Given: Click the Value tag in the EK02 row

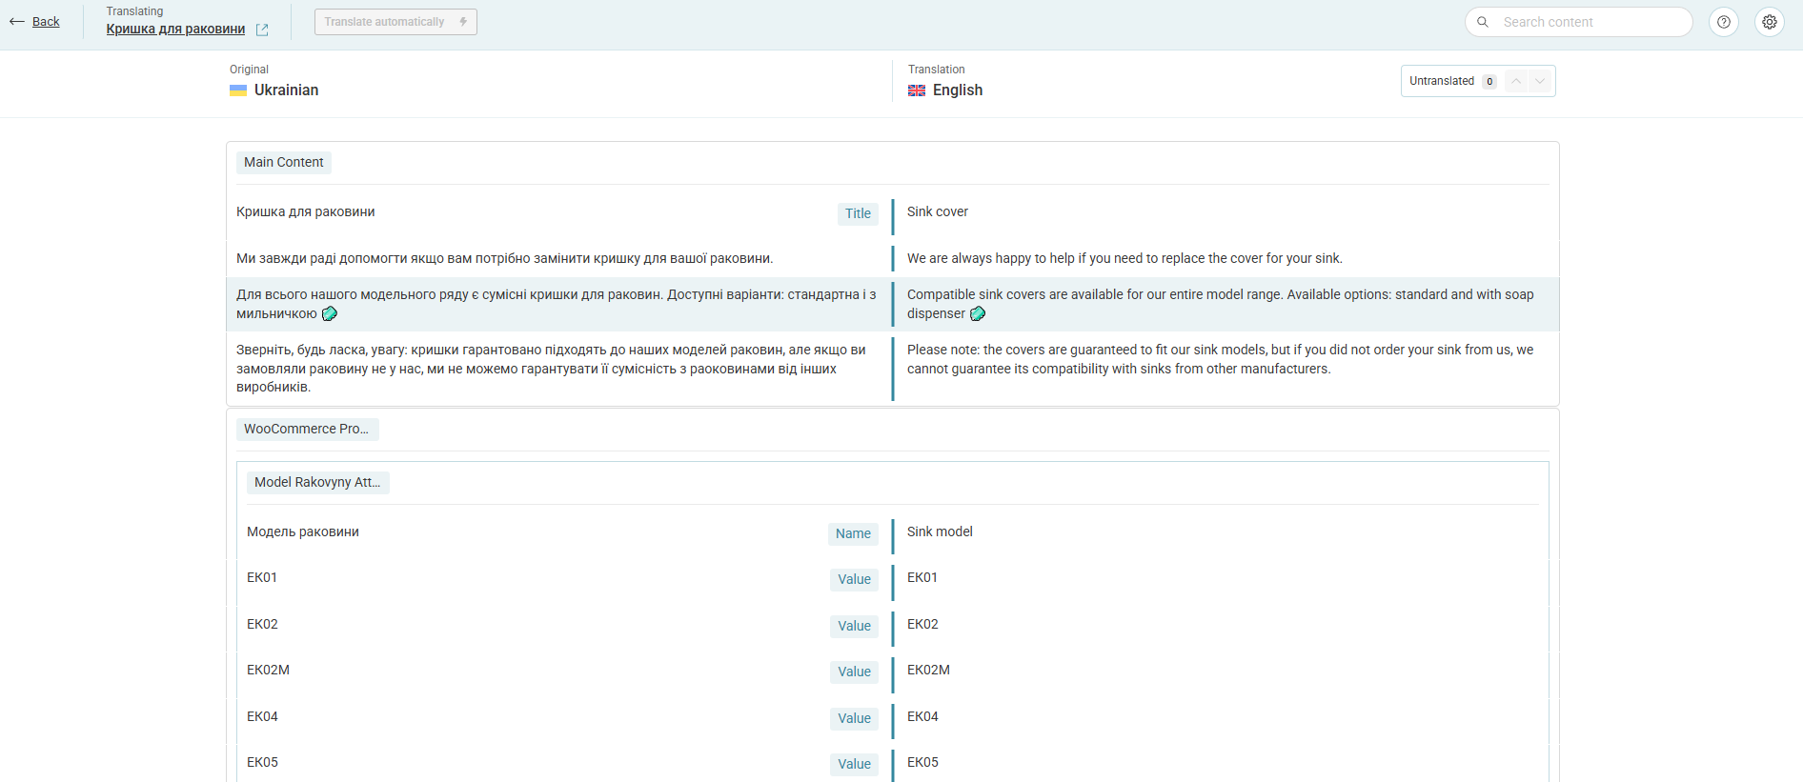Looking at the screenshot, I should (x=854, y=627).
